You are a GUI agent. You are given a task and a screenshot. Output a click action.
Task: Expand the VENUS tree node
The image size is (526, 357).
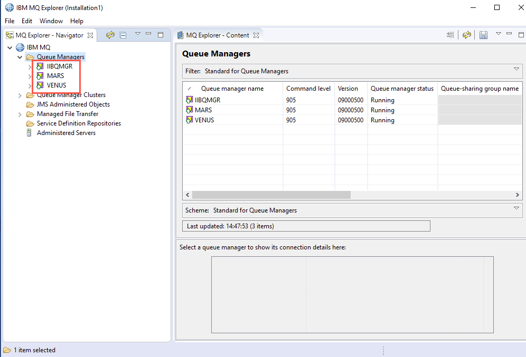pyautogui.click(x=30, y=86)
